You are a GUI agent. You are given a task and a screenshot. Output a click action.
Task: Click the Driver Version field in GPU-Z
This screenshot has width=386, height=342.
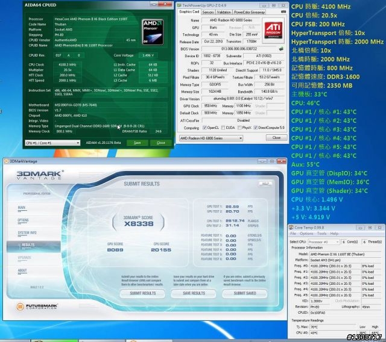click(x=243, y=99)
